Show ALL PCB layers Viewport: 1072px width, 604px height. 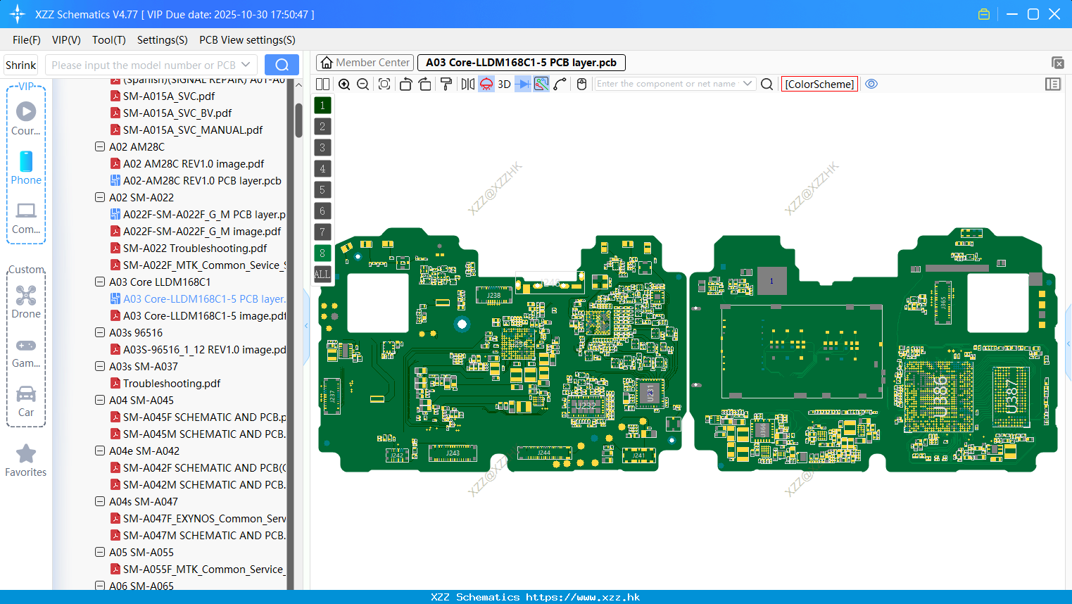pos(322,275)
